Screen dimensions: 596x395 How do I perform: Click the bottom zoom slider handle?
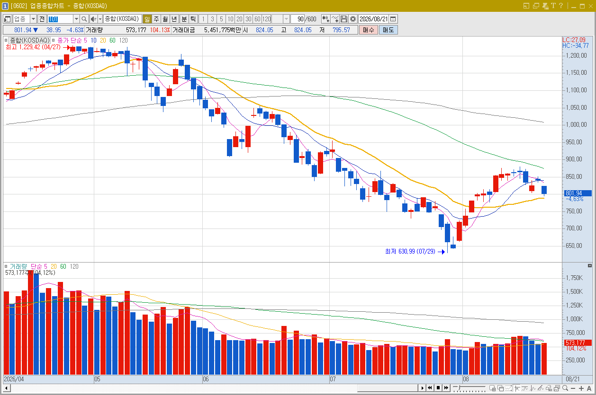(x=459, y=387)
